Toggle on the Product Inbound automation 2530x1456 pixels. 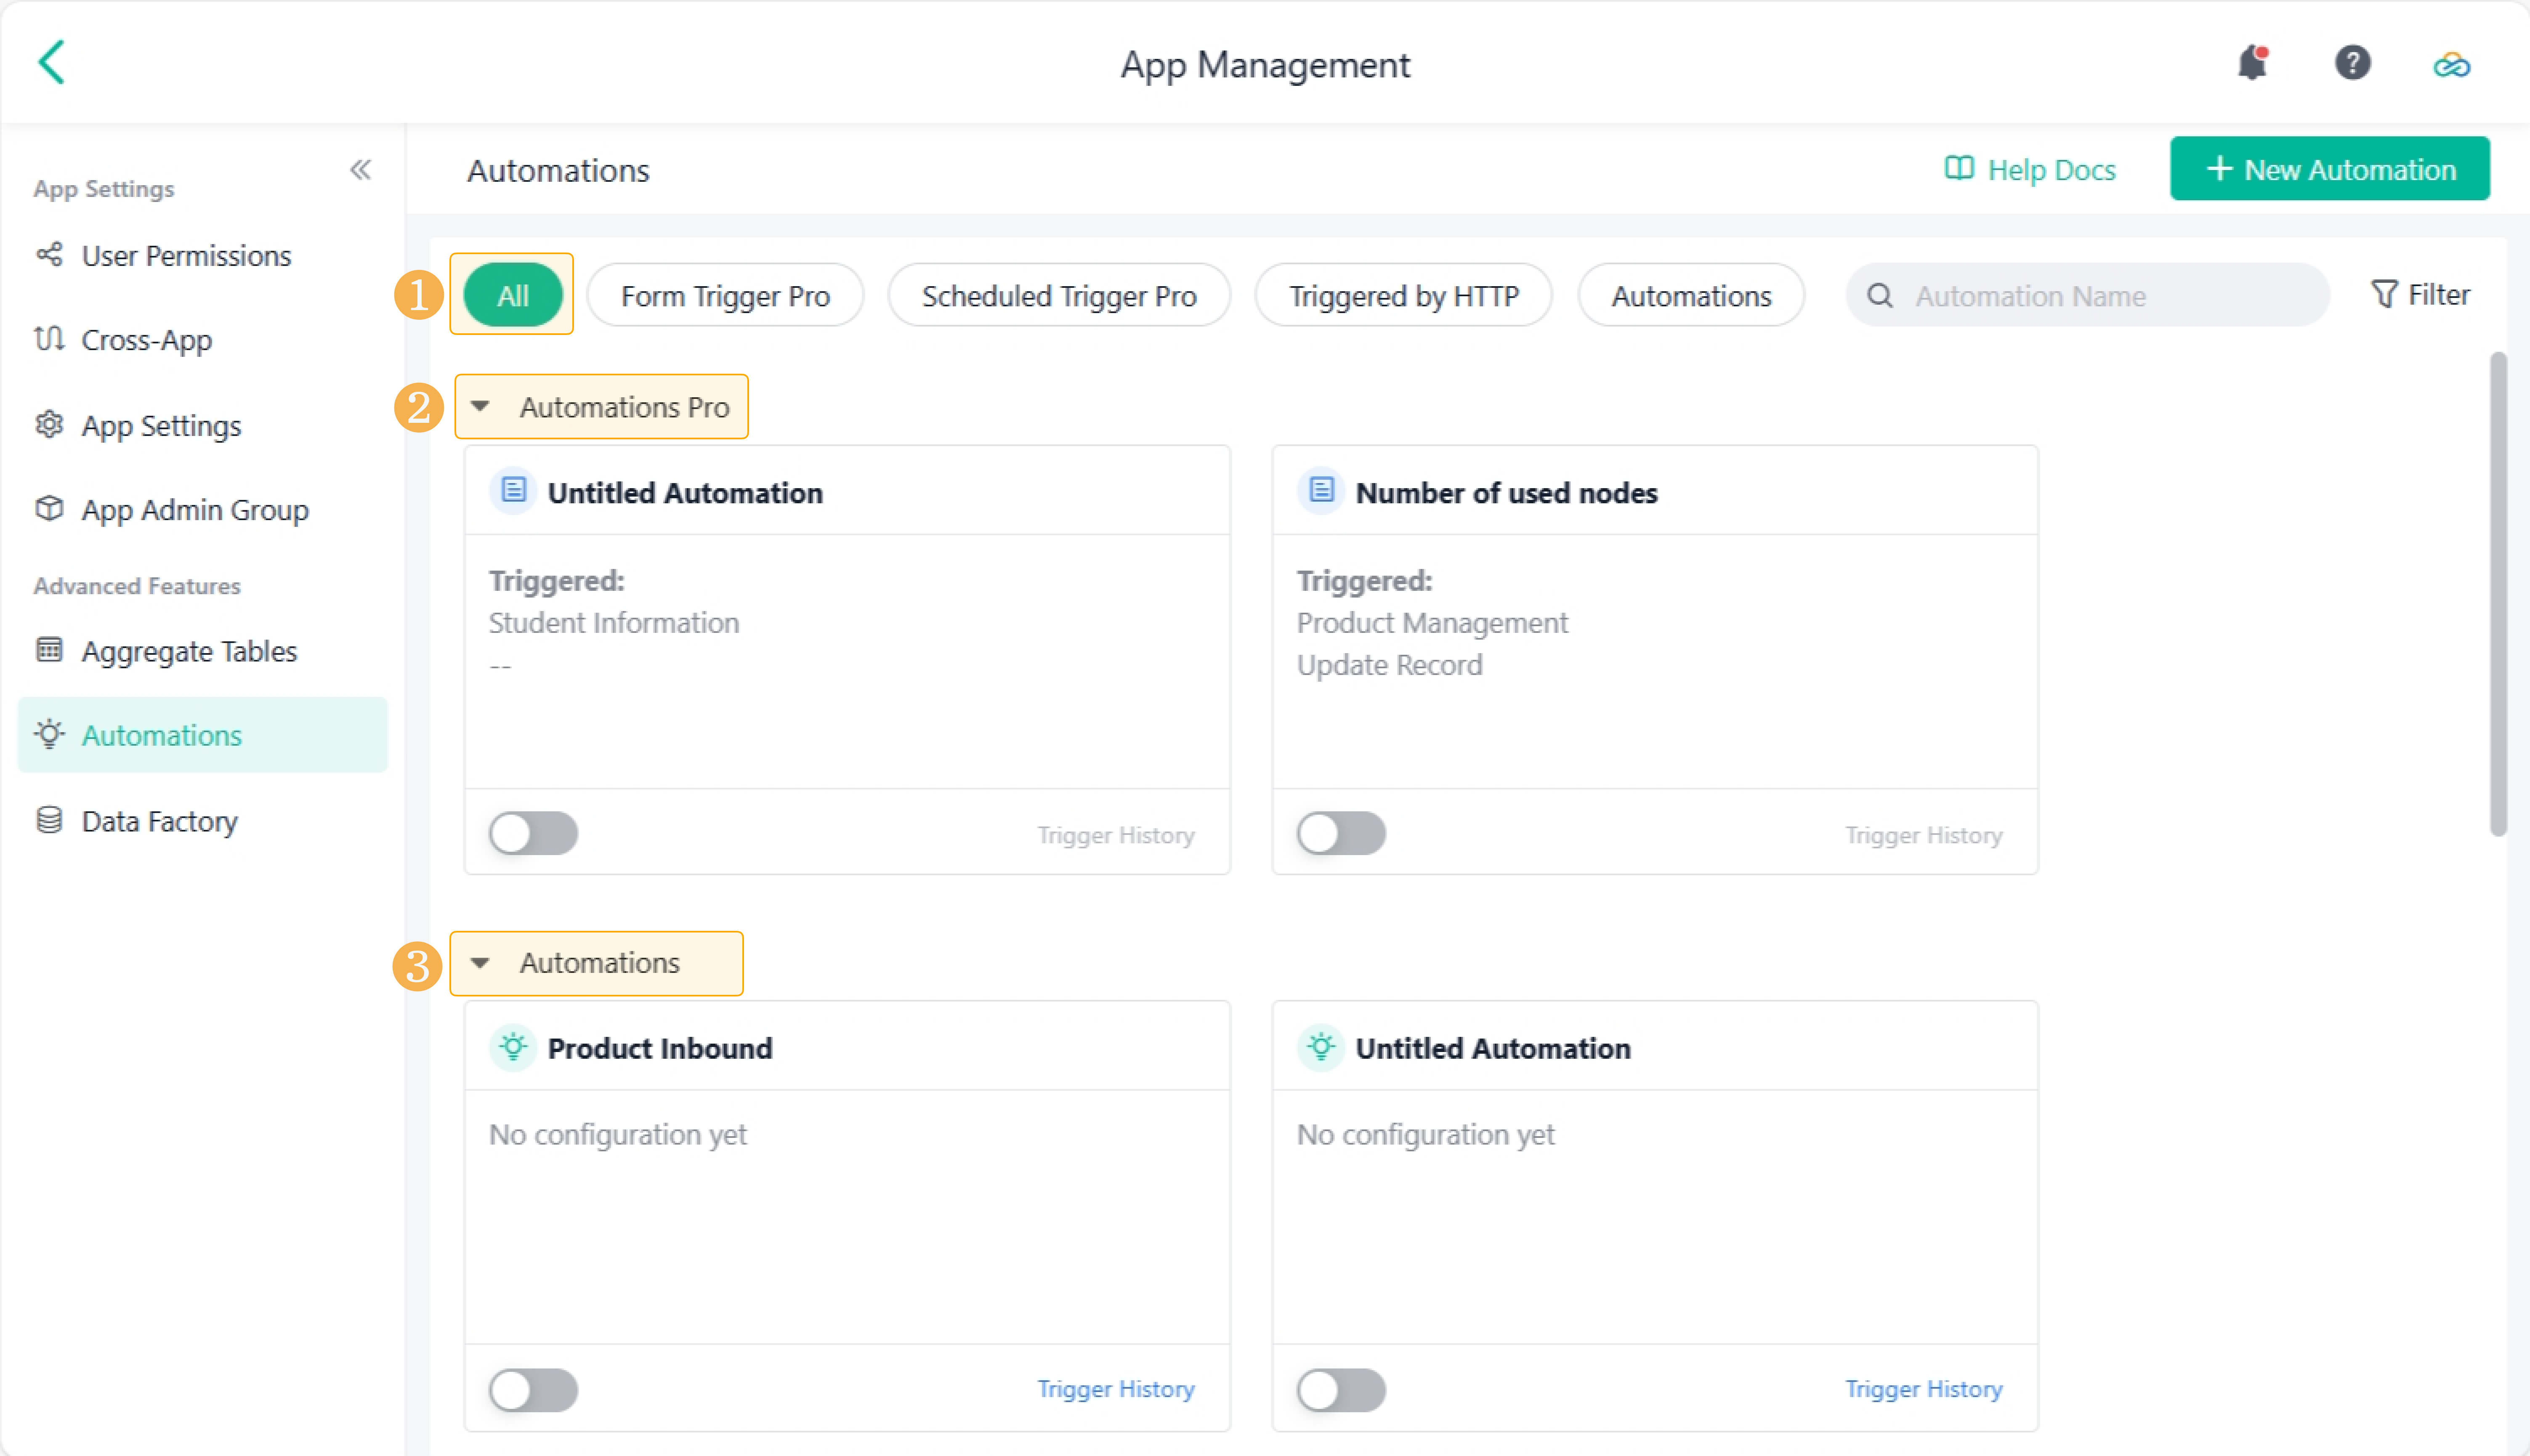click(533, 1389)
